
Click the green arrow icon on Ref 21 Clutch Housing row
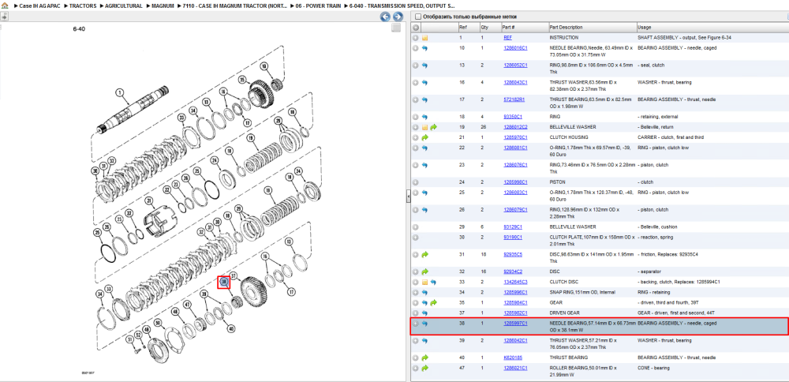tap(424, 137)
